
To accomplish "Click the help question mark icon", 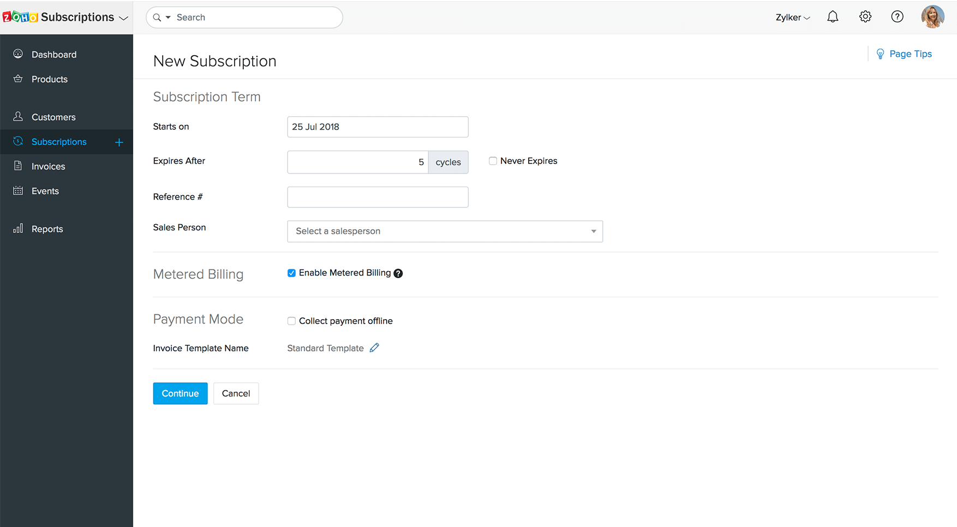I will [897, 17].
